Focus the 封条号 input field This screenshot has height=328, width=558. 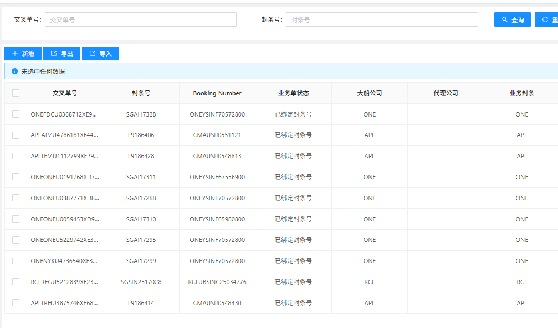coord(382,19)
